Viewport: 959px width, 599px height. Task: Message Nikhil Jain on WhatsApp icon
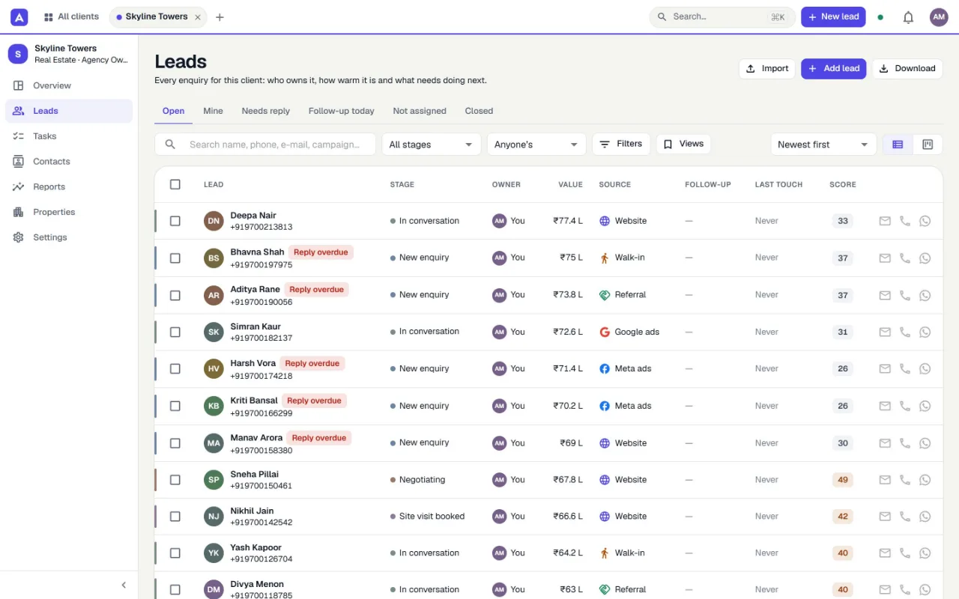point(925,517)
